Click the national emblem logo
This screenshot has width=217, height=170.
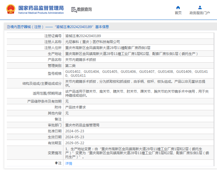pos(11,9)
